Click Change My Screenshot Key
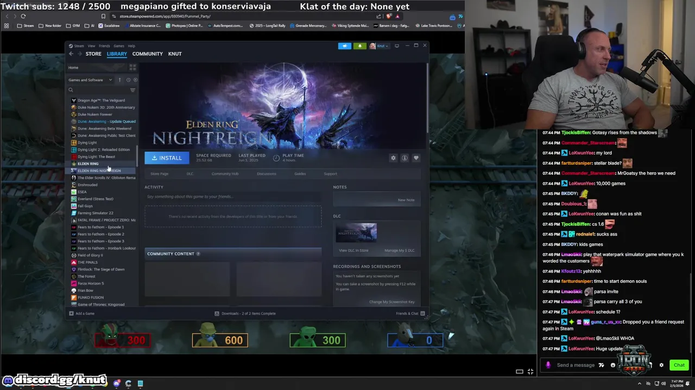The height and width of the screenshot is (390, 695). (391, 302)
